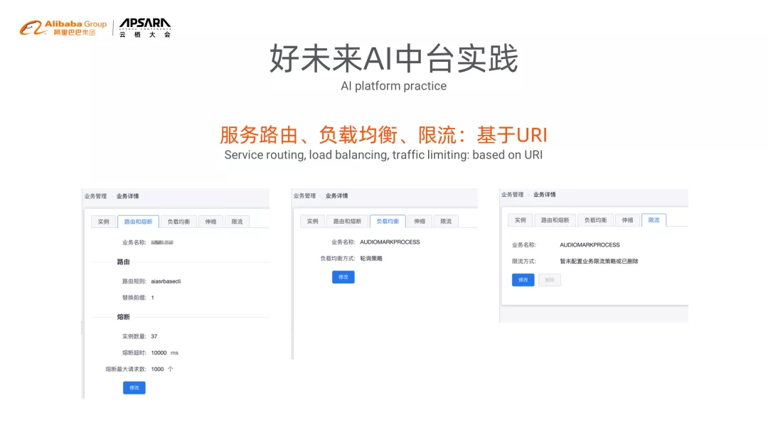Click 业务管理 breadcrumb in the right panel
The image size is (768, 432).
click(x=512, y=195)
